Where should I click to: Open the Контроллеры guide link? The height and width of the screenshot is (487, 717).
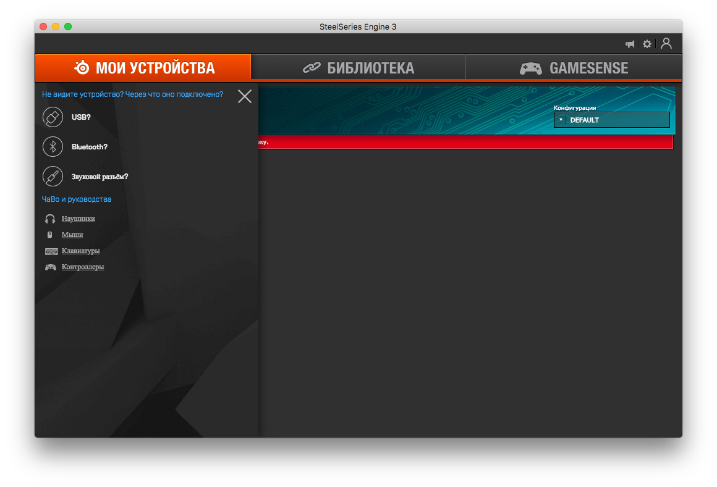pyautogui.click(x=83, y=267)
